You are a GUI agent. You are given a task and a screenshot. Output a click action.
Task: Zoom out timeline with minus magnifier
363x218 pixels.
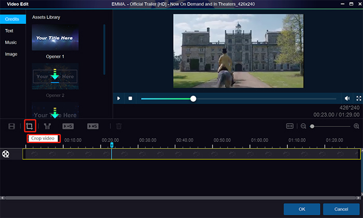pos(303,126)
